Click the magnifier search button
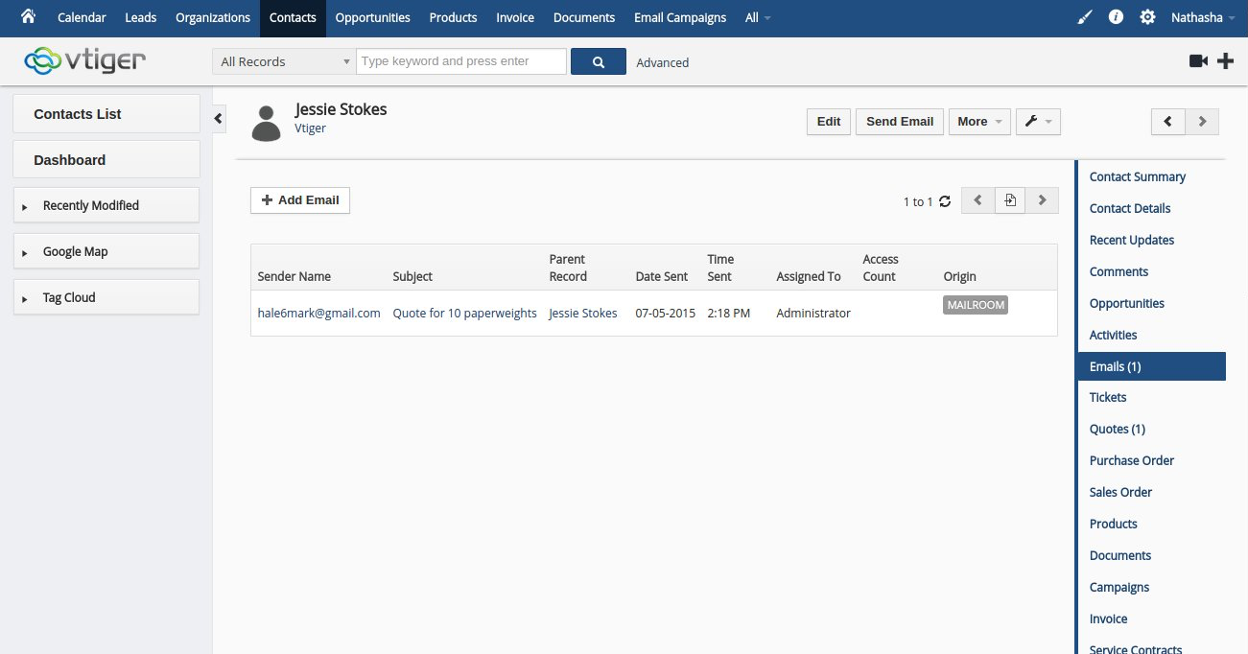 (598, 61)
